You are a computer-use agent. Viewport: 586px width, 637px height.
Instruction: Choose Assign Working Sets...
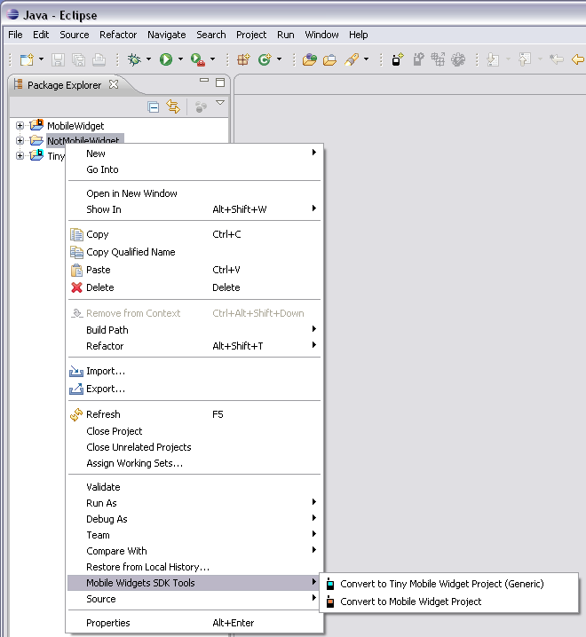tap(194, 463)
